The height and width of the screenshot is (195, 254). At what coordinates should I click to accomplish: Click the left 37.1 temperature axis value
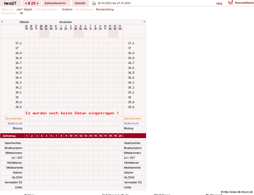point(18,43)
